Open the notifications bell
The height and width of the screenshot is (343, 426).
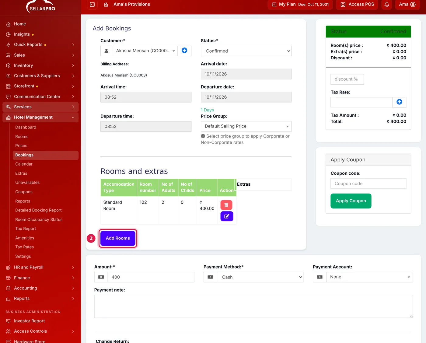click(x=386, y=5)
